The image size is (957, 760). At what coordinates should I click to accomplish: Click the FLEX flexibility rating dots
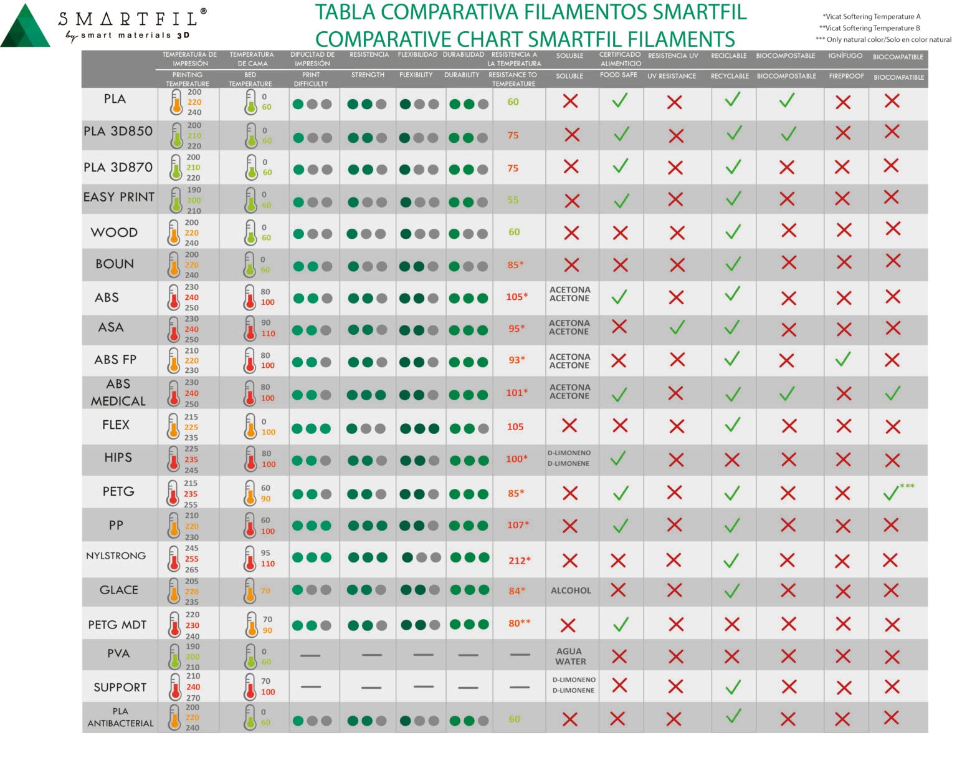[x=419, y=428]
